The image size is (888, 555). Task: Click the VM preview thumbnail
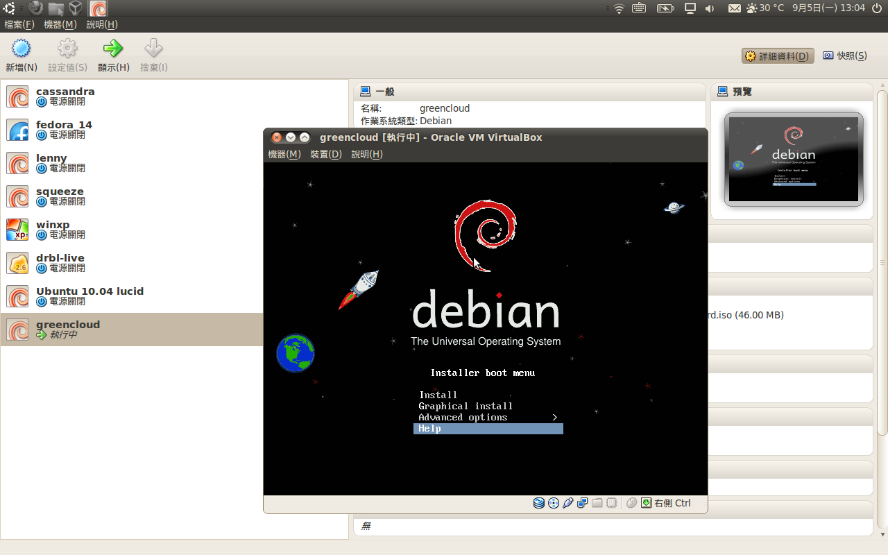tap(794, 159)
